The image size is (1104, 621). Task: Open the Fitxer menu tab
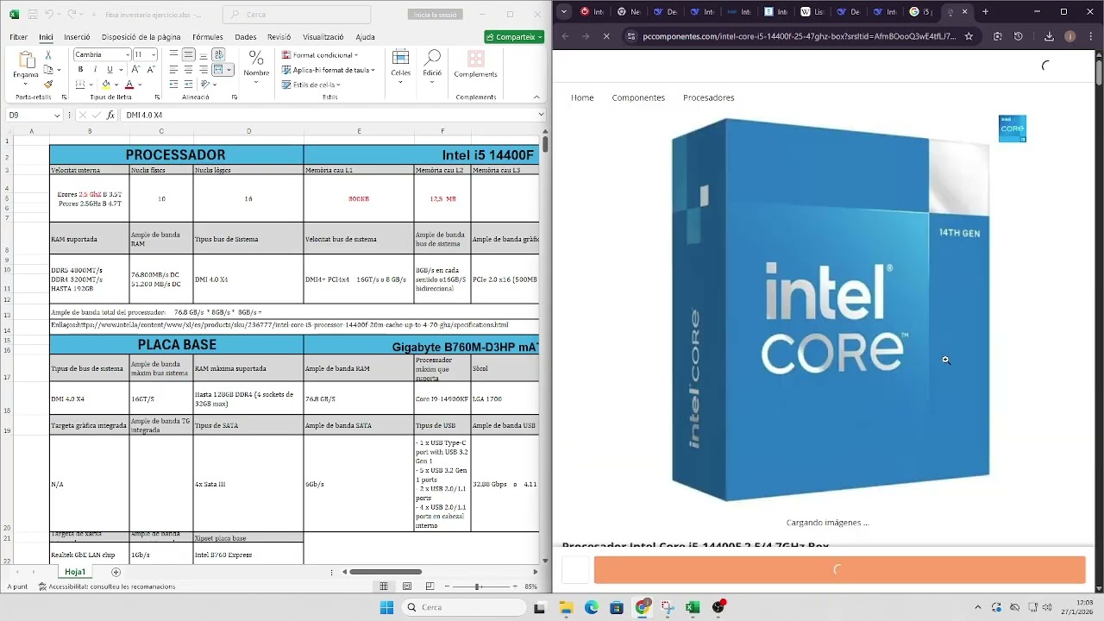[x=18, y=37]
